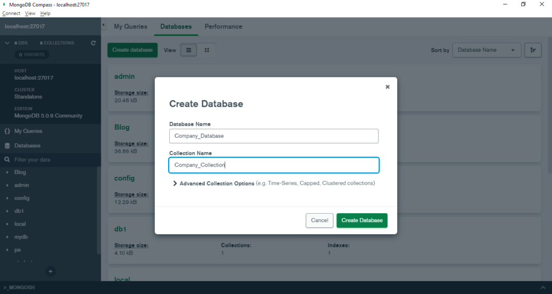Viewport: 552px width, 294px height.
Task: Expand the MongoSH shell panel chevron
Action: pos(542,288)
